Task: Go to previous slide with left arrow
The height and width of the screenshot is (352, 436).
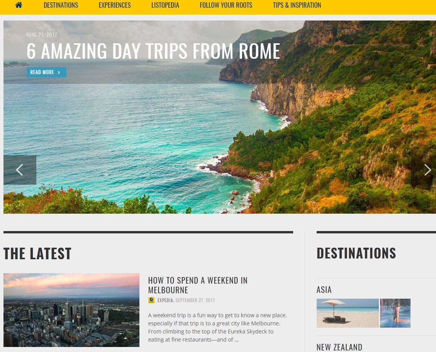Action: pos(20,170)
